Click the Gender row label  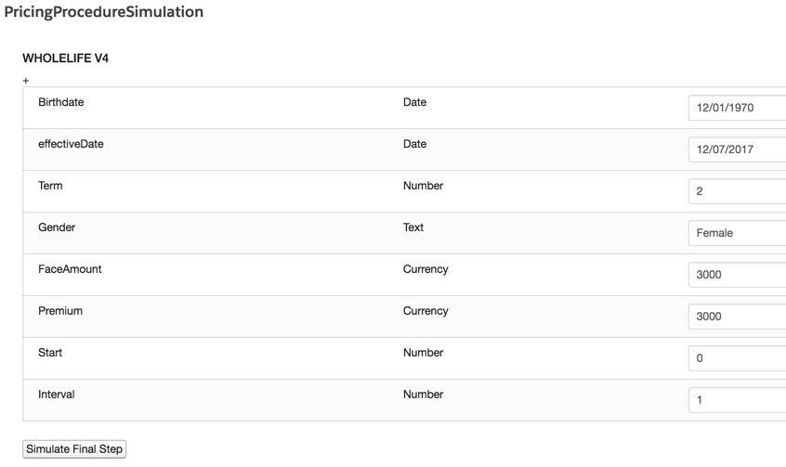click(57, 227)
